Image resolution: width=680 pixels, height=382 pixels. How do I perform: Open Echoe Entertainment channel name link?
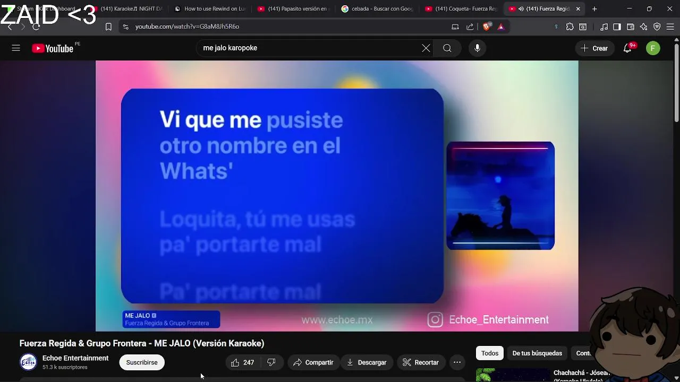tap(75, 358)
